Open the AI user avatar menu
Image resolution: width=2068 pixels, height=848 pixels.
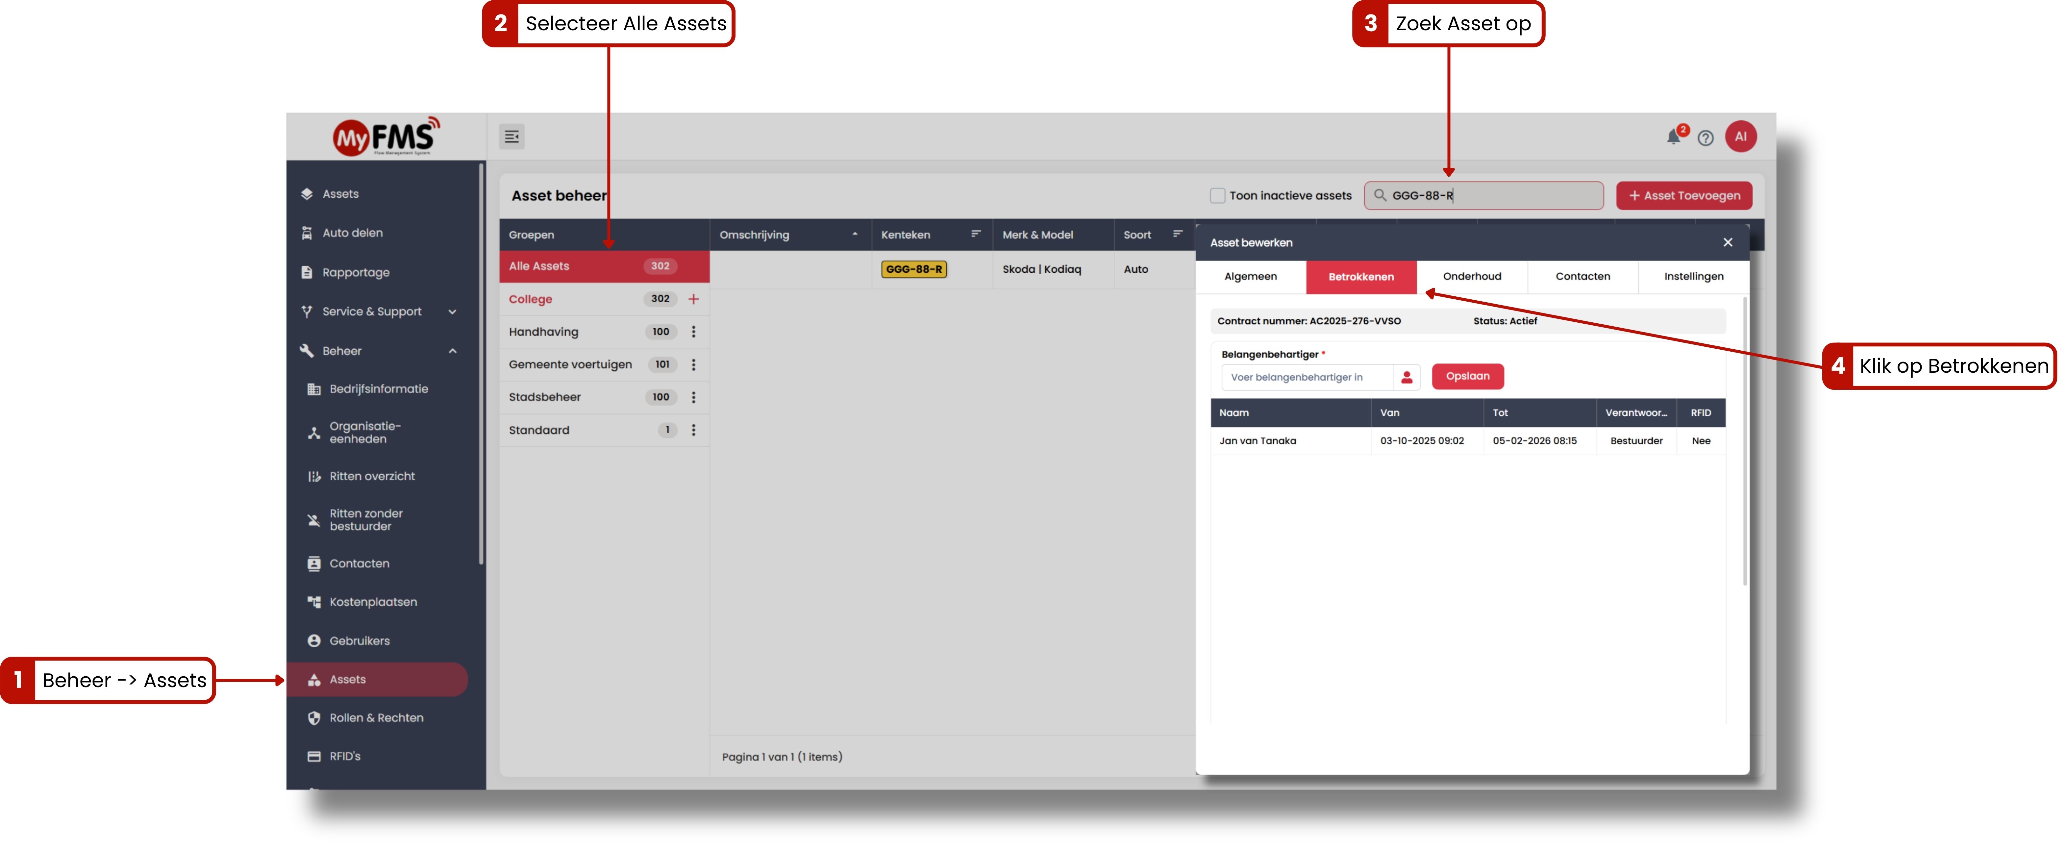coord(1740,137)
